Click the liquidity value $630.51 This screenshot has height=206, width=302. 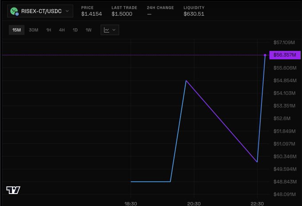click(194, 14)
